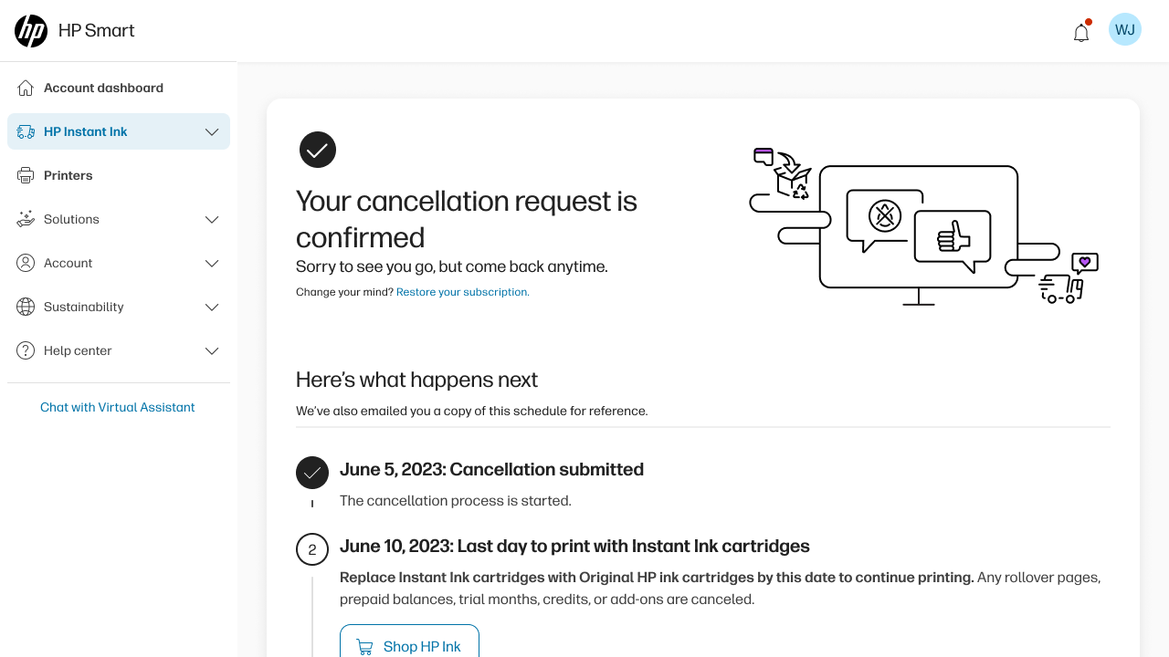Expand the Account menu chevron
Screen dimensions: 1169x657
[212, 263]
